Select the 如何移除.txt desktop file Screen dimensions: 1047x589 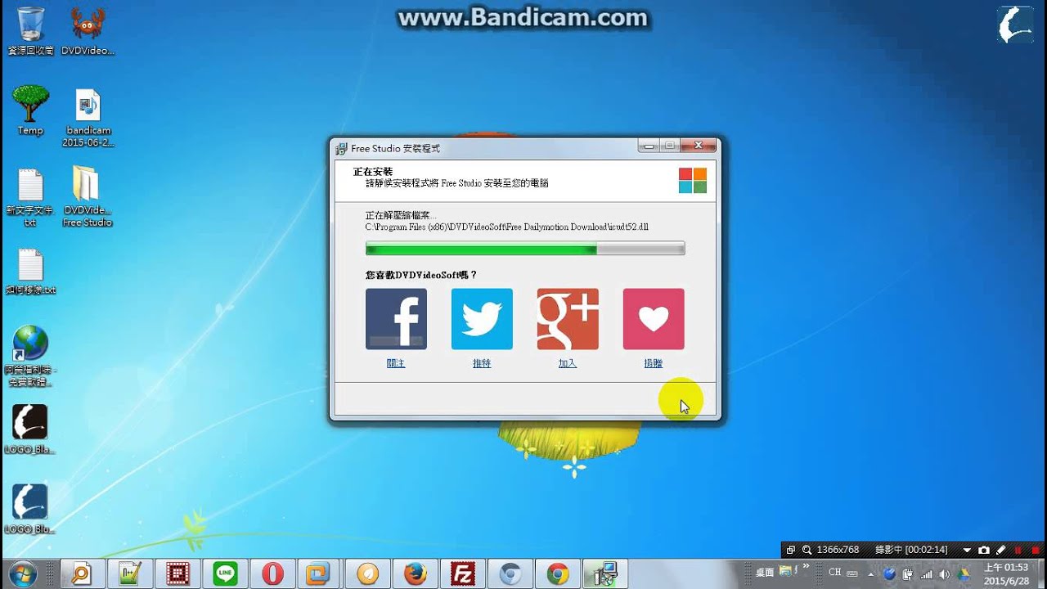pyautogui.click(x=30, y=272)
